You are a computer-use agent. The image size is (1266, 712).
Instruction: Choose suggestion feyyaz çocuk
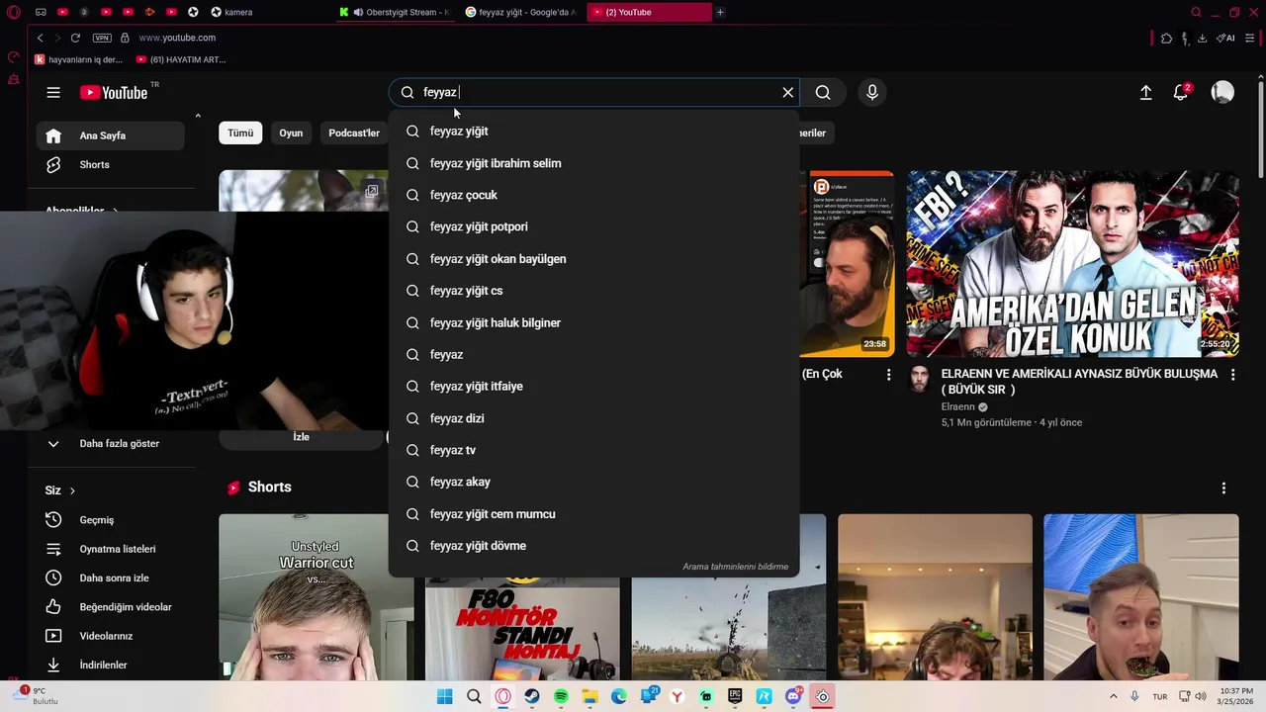(593, 195)
